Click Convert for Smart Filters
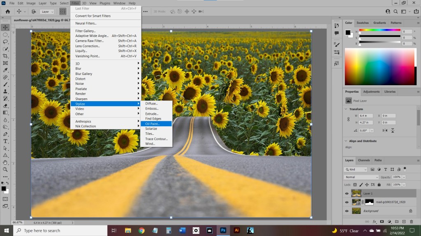421x236 pixels. point(93,16)
